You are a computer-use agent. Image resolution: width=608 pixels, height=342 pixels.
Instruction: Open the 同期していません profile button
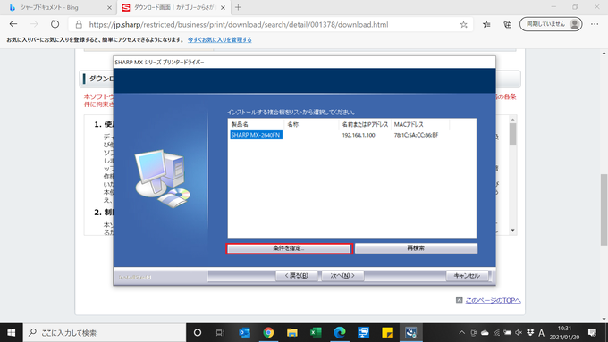pyautogui.click(x=551, y=24)
